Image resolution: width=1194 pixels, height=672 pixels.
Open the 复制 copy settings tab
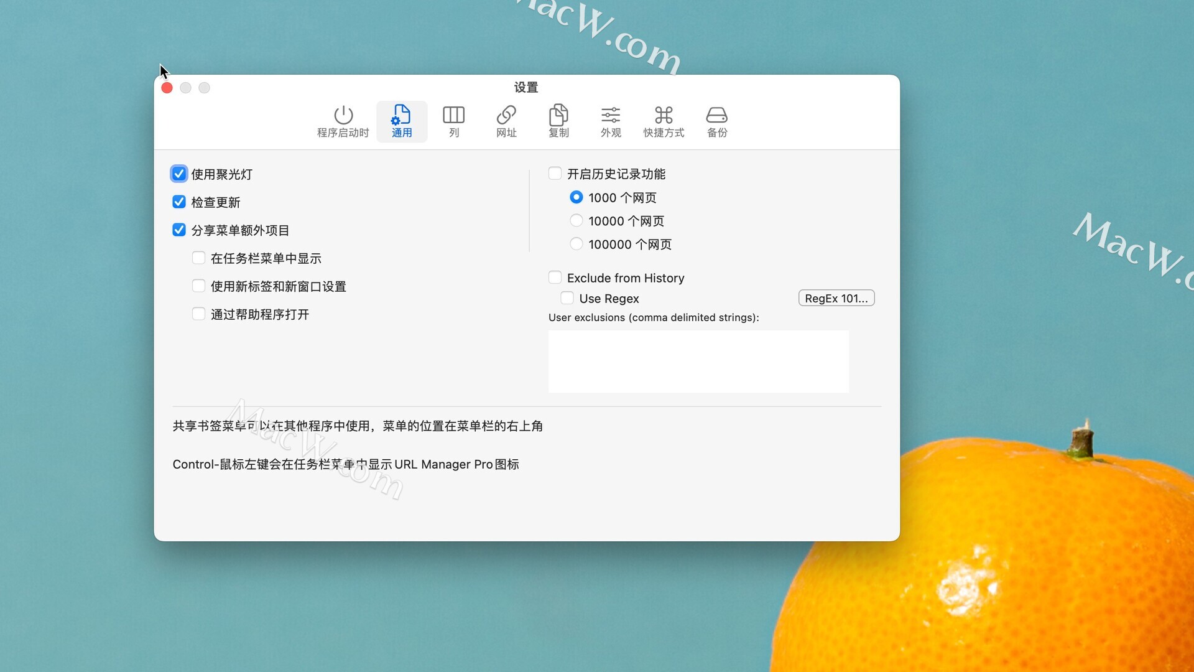point(558,121)
